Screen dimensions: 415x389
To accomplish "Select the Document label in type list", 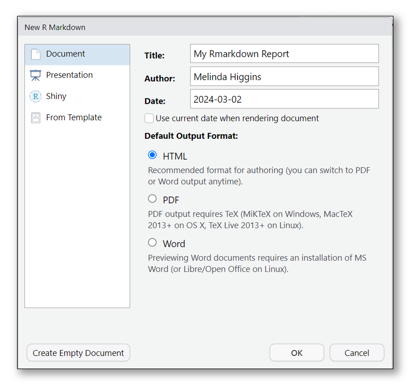I will coord(65,54).
